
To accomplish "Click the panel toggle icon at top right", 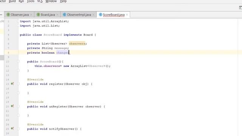I will point(240,8).
